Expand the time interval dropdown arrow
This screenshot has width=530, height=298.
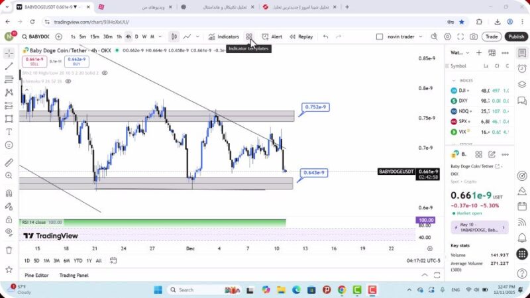pos(160,37)
